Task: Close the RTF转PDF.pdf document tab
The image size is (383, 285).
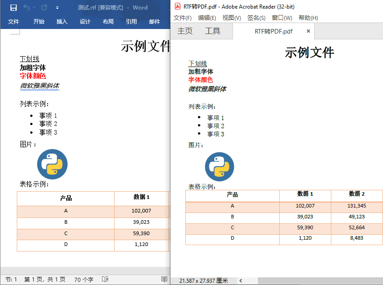Action: [x=309, y=31]
